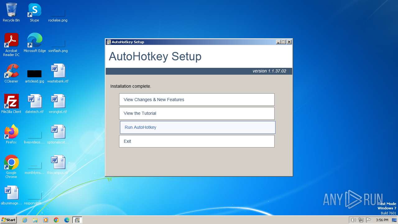This screenshot has height=224, width=398.
Task: Click the Show desktop tray icon
Action: coord(394,220)
